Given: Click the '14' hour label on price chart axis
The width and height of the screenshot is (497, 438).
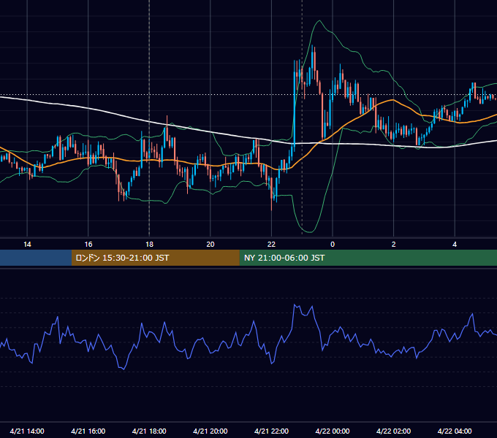Looking at the screenshot, I should pos(27,244).
